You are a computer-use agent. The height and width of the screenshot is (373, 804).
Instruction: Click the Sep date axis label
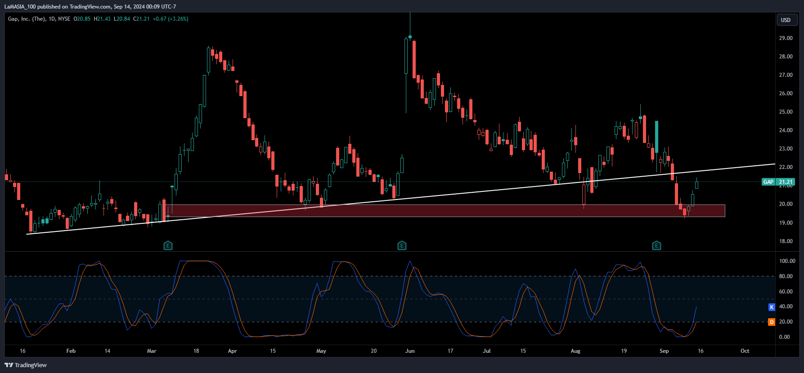[664, 351]
